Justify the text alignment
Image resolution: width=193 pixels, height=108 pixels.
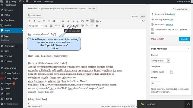(51, 26)
